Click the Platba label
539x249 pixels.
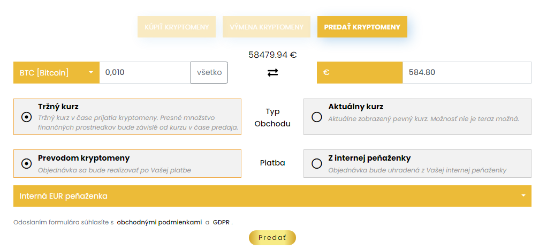272,163
